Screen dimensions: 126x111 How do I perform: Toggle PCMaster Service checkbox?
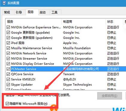pyautogui.click(x=8, y=69)
